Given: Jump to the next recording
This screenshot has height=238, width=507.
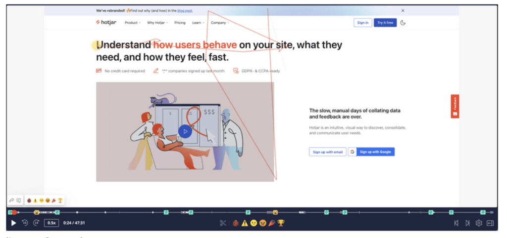Looking at the screenshot, I should point(467,223).
